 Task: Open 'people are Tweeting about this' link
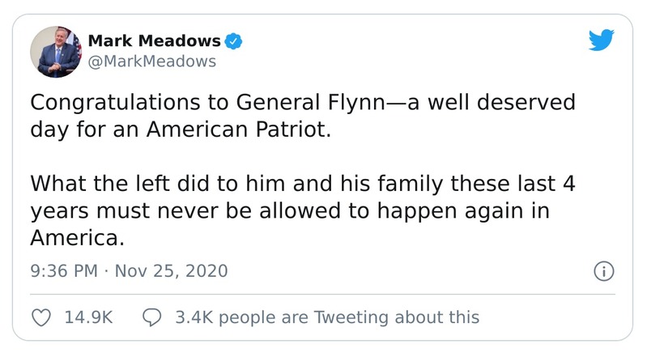349,317
